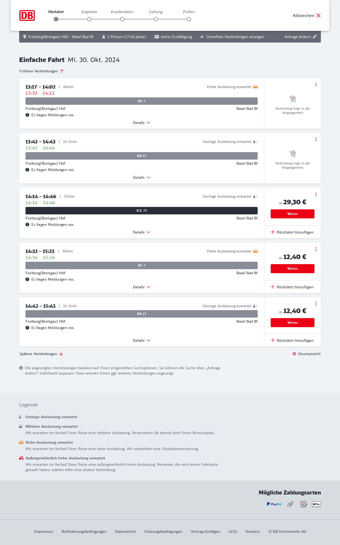Screen dimensions: 340x545
Task: Click the Apple Pay payment icon
Action: coord(316,504)
